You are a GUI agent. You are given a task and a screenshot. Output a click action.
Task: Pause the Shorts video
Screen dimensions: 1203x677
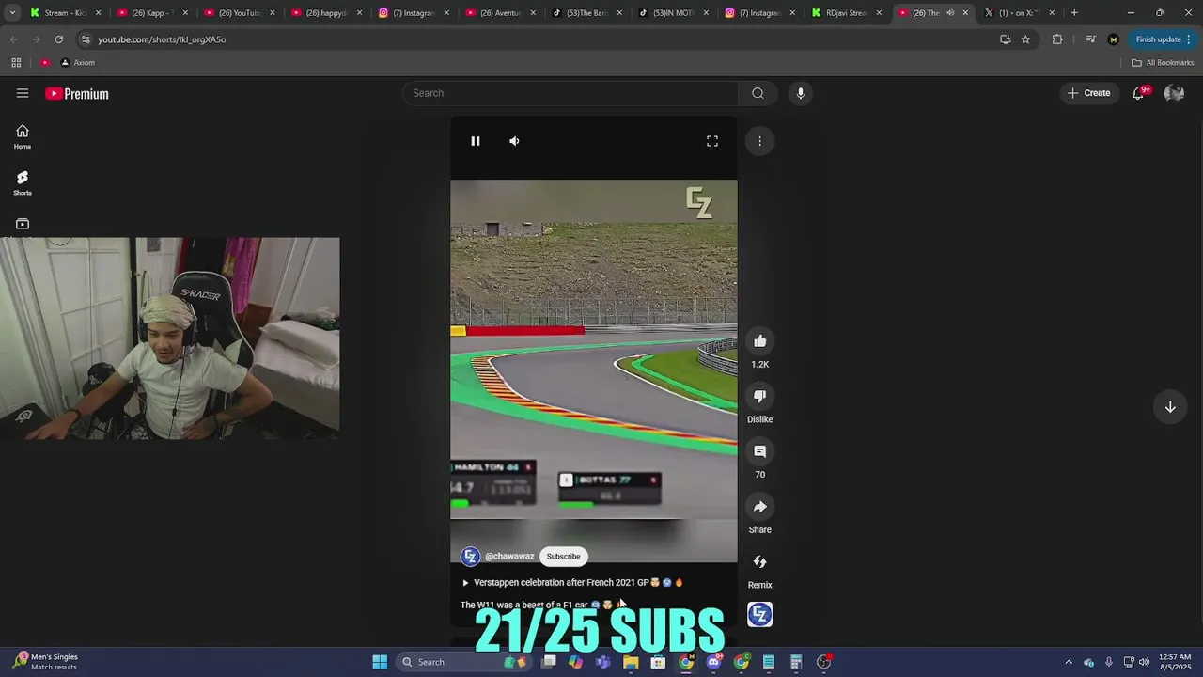click(x=476, y=141)
